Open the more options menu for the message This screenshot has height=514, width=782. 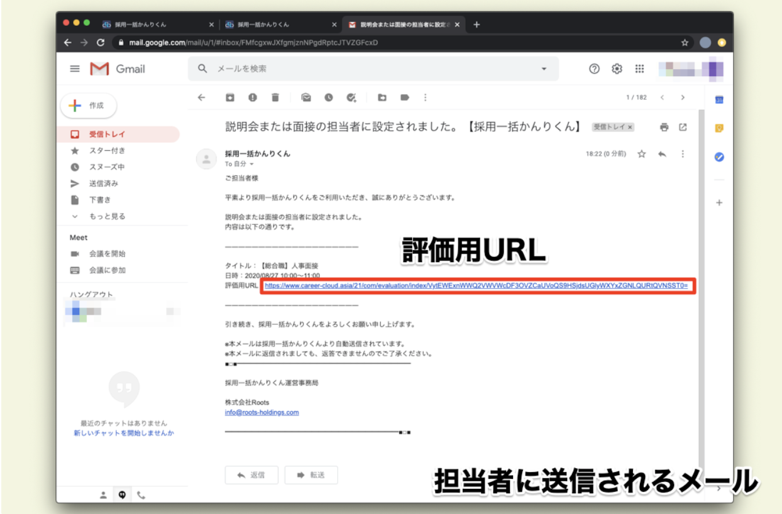683,153
